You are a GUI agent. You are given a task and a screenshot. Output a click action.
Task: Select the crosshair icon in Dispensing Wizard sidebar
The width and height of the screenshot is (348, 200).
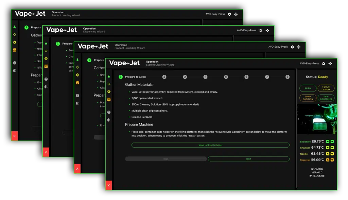[46, 51]
